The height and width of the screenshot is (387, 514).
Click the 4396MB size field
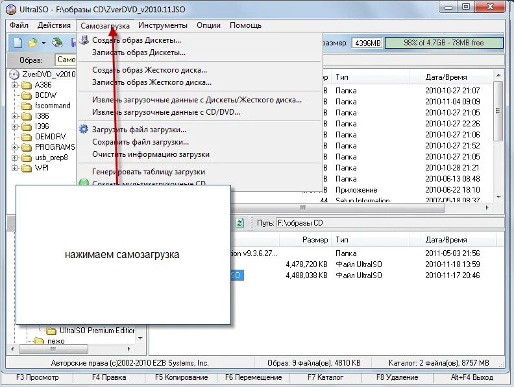pyautogui.click(x=367, y=43)
